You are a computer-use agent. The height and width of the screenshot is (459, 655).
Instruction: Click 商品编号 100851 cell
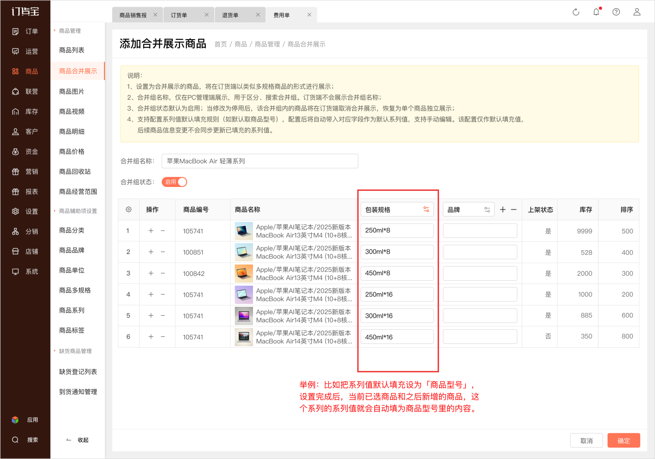coord(193,252)
